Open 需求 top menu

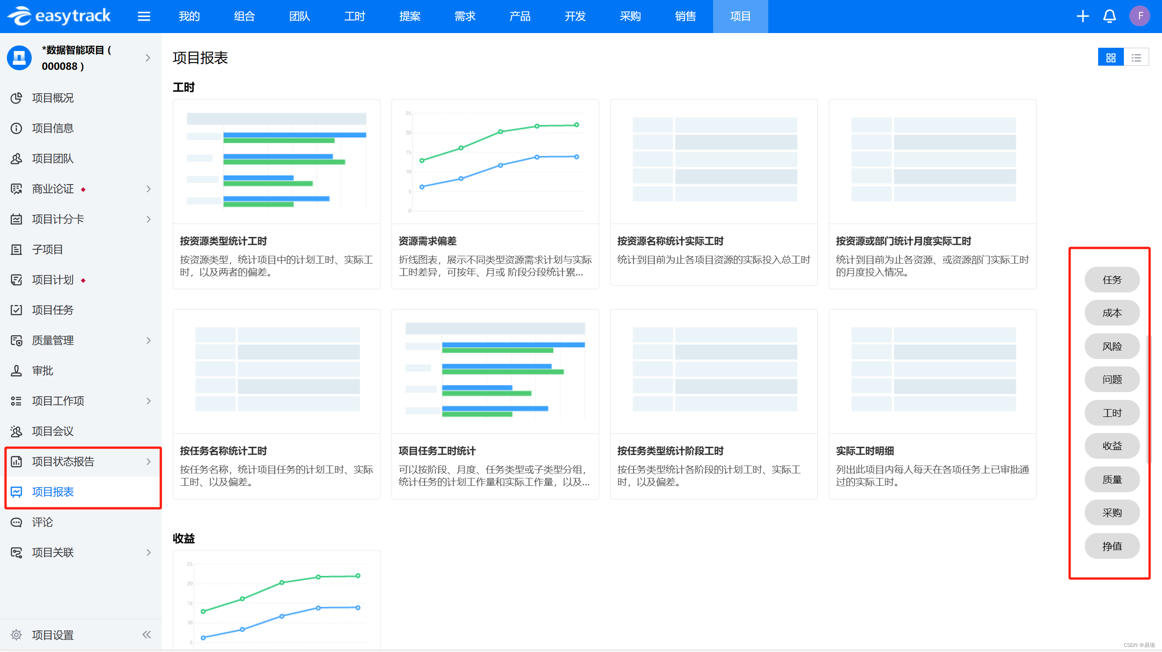pos(465,17)
